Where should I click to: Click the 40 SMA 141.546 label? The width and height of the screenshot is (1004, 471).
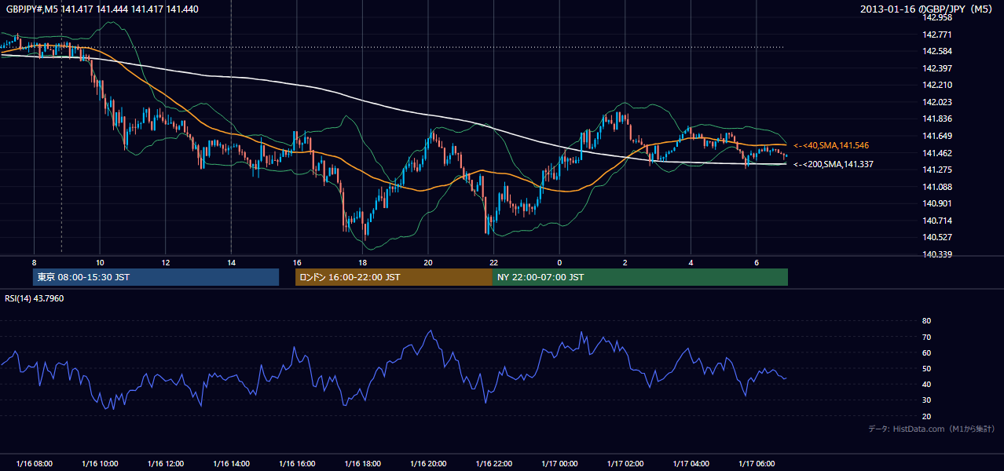831,146
